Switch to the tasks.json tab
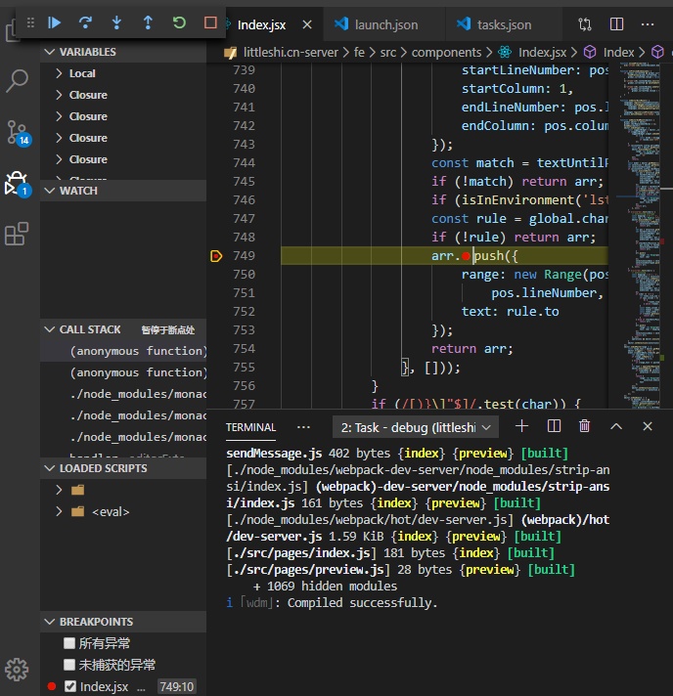The width and height of the screenshot is (673, 696). pos(504,24)
